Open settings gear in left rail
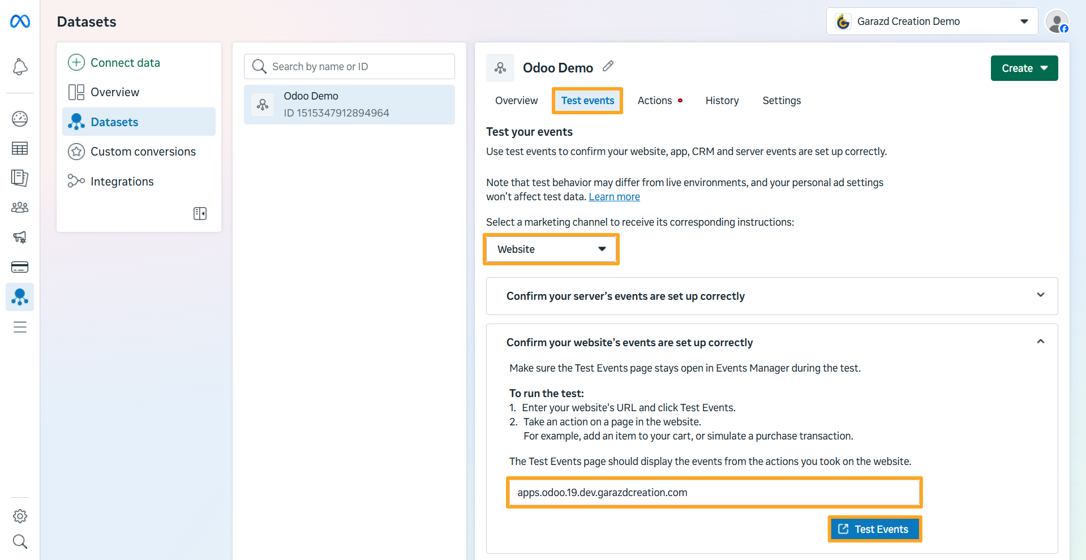The image size is (1086, 560). tap(20, 516)
